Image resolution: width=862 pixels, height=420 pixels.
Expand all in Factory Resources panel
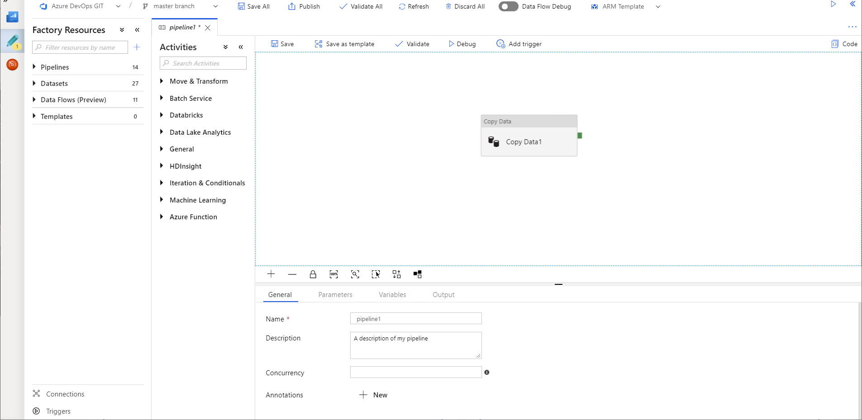(122, 30)
